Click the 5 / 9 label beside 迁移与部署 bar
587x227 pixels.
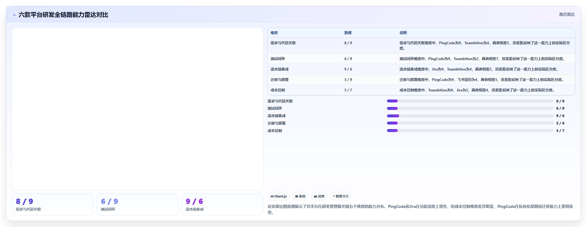(x=560, y=123)
